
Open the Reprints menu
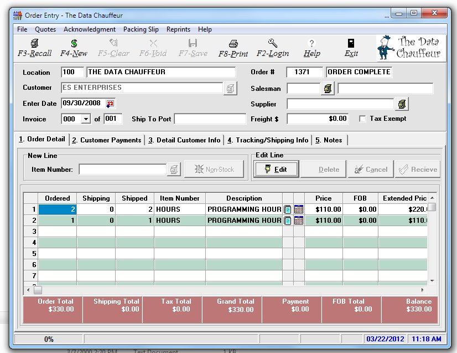(x=178, y=29)
